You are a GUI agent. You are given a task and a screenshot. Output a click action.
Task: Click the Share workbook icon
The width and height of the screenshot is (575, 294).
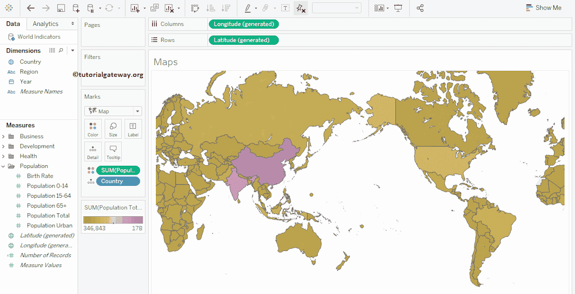point(420,8)
